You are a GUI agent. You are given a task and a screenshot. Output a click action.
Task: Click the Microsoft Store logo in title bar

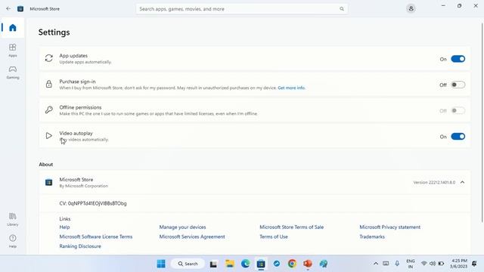(20, 8)
